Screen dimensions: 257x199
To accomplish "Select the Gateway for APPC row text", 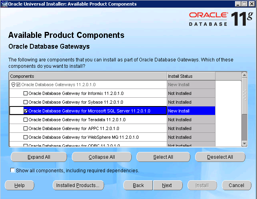I will pyautogui.click(x=74, y=128).
